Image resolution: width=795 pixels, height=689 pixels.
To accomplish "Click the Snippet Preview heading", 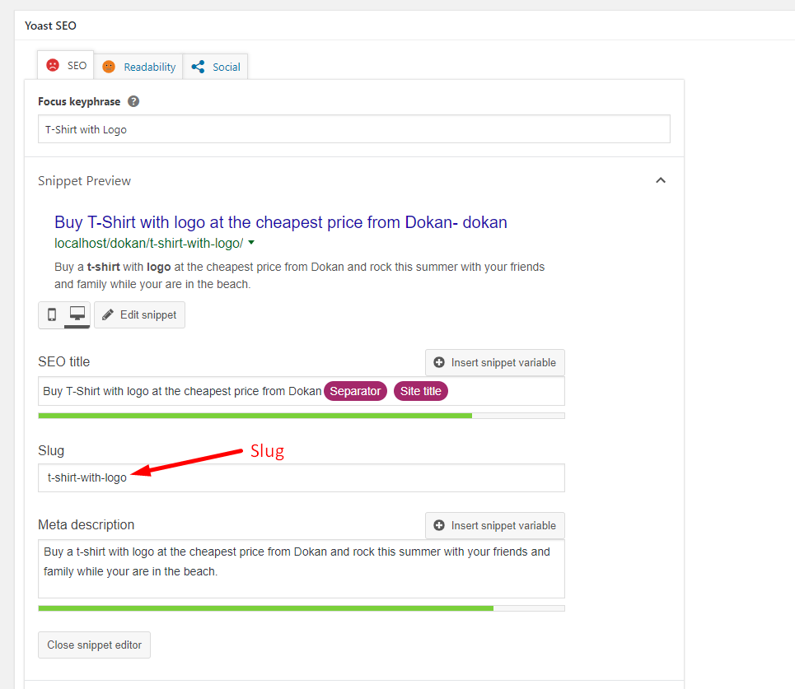I will (84, 181).
